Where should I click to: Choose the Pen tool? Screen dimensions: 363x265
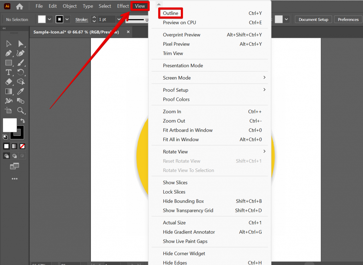[9, 53]
